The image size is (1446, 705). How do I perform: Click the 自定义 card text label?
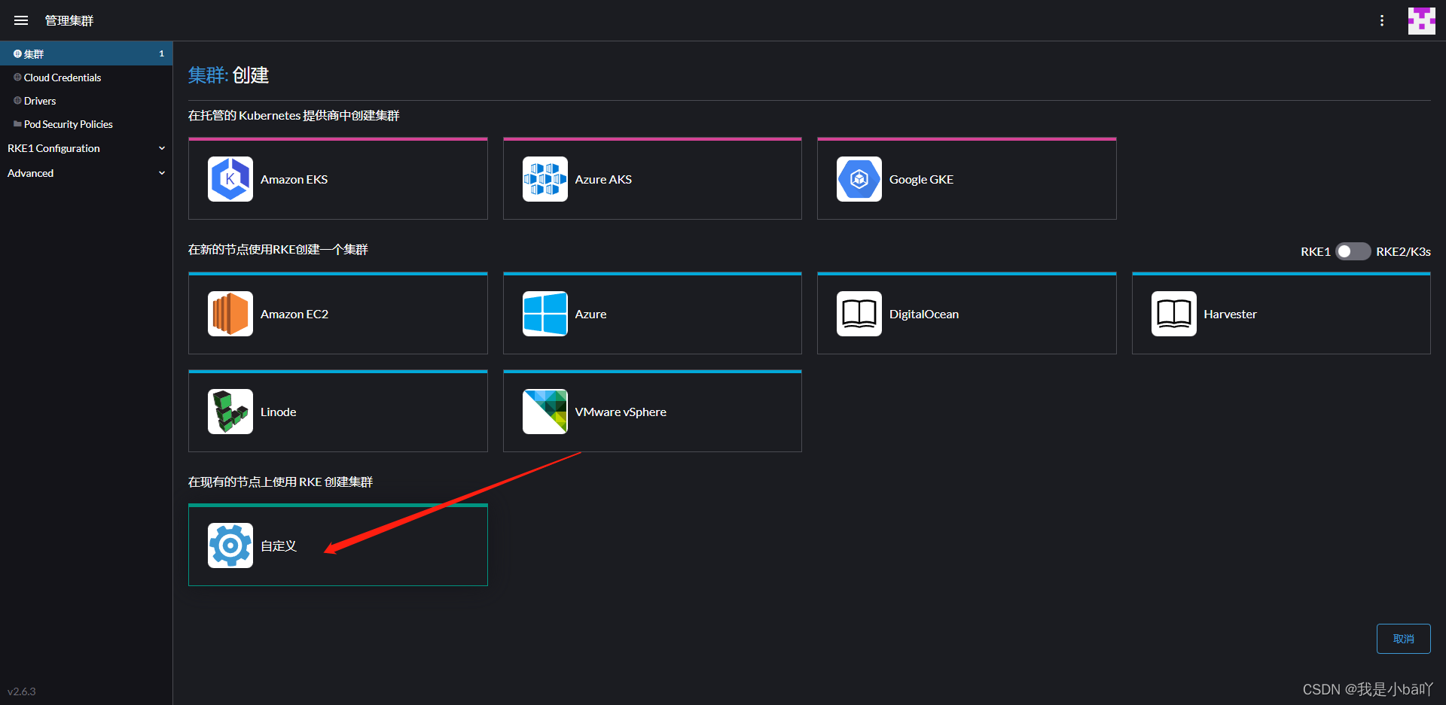point(279,545)
